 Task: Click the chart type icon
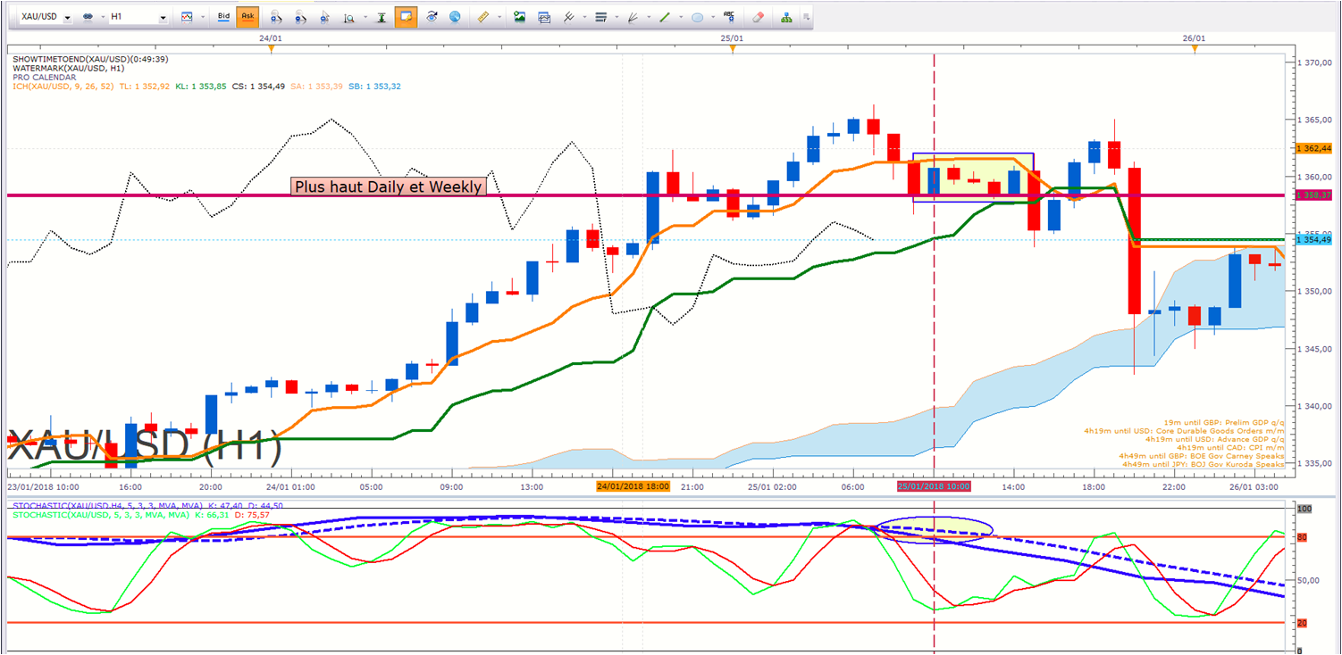click(x=187, y=17)
